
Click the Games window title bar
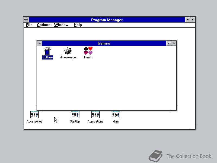(104, 43)
